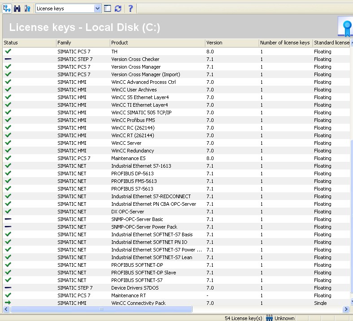Click the Single license type cell
Image resolution: width=353 pixels, height=321 pixels.
point(320,303)
